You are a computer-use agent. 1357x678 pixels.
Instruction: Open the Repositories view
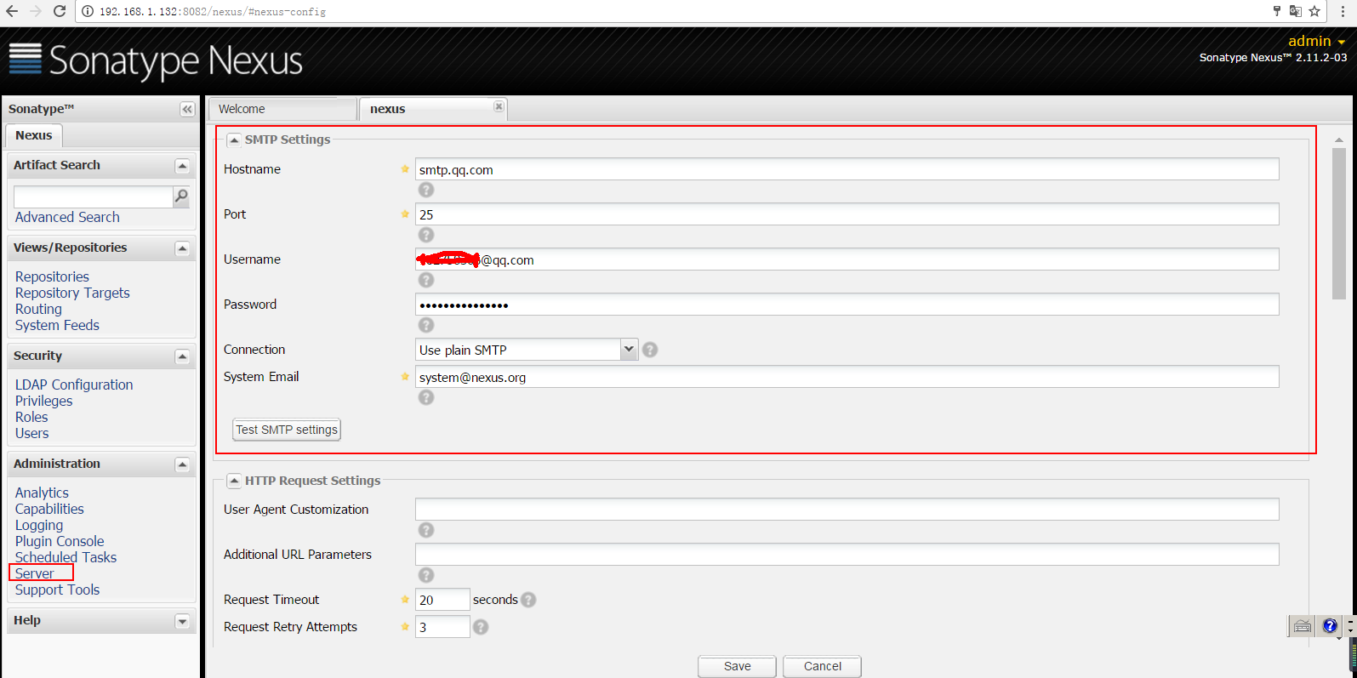pos(52,276)
